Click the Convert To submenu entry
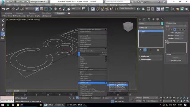This screenshot has height=107, width=190. [x=92, y=83]
